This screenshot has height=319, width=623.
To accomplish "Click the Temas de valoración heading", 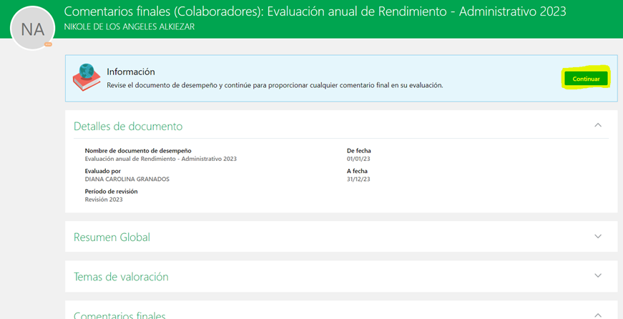I will (121, 277).
